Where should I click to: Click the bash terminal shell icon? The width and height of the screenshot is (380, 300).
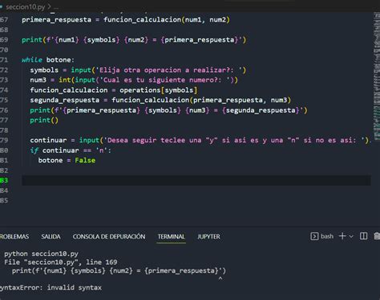pyautogui.click(x=314, y=236)
